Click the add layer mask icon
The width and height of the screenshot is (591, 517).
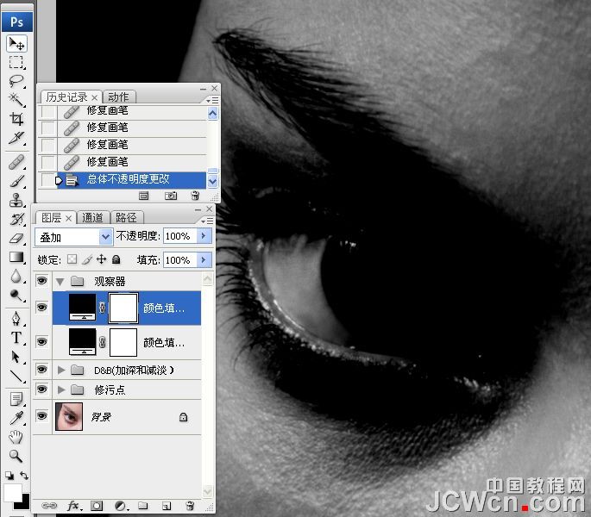[97, 506]
